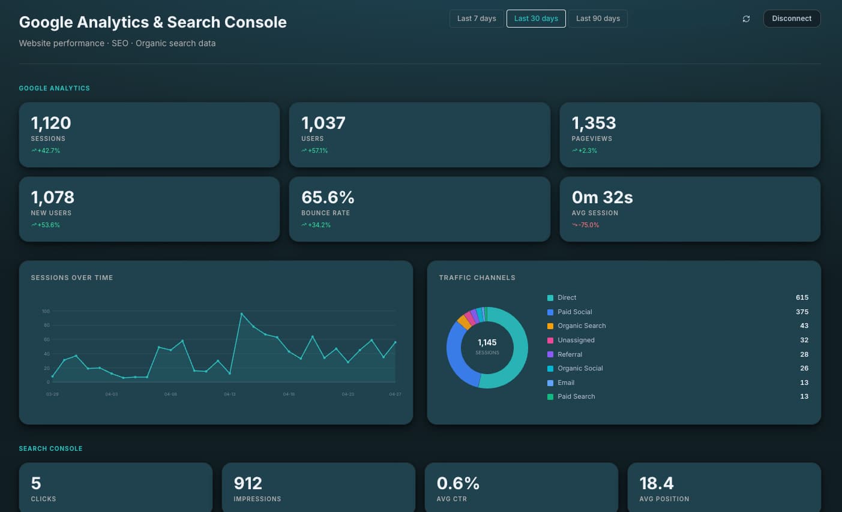Click the Sessions +42.7% trend arrow icon

click(x=34, y=151)
